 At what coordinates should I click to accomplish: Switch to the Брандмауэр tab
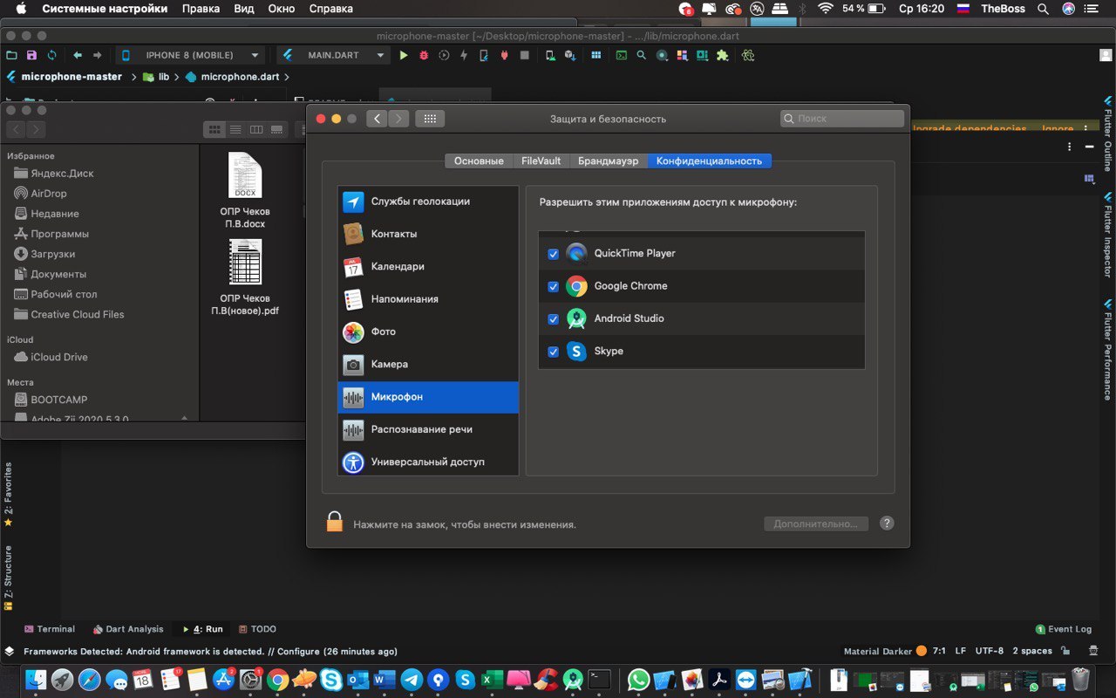coord(608,161)
